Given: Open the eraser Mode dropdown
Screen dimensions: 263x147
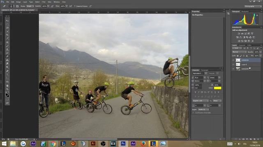Looking at the screenshot, I should (x=30, y=6).
